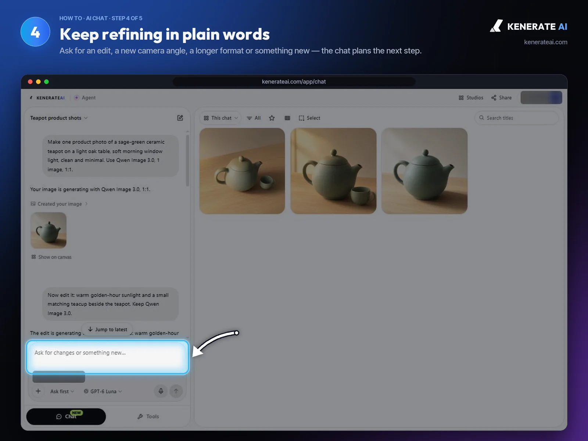588x441 pixels.
Task: Switch gallery layout with the grid columns icon
Action: [x=287, y=118]
